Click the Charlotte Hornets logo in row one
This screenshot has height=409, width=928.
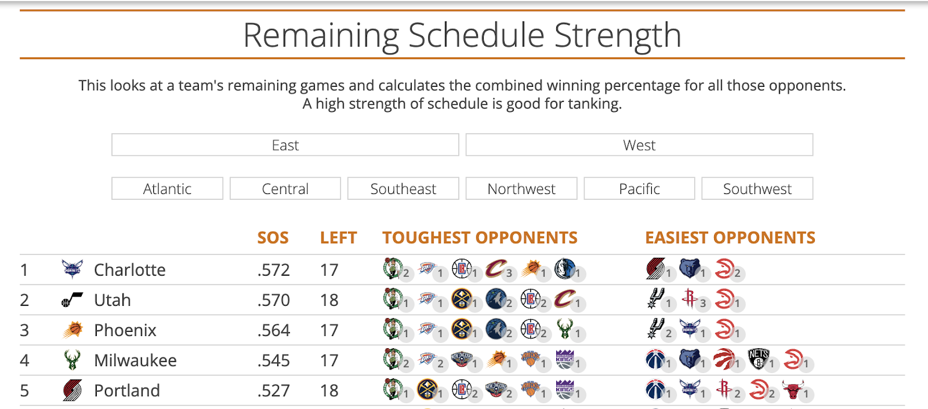tap(72, 269)
